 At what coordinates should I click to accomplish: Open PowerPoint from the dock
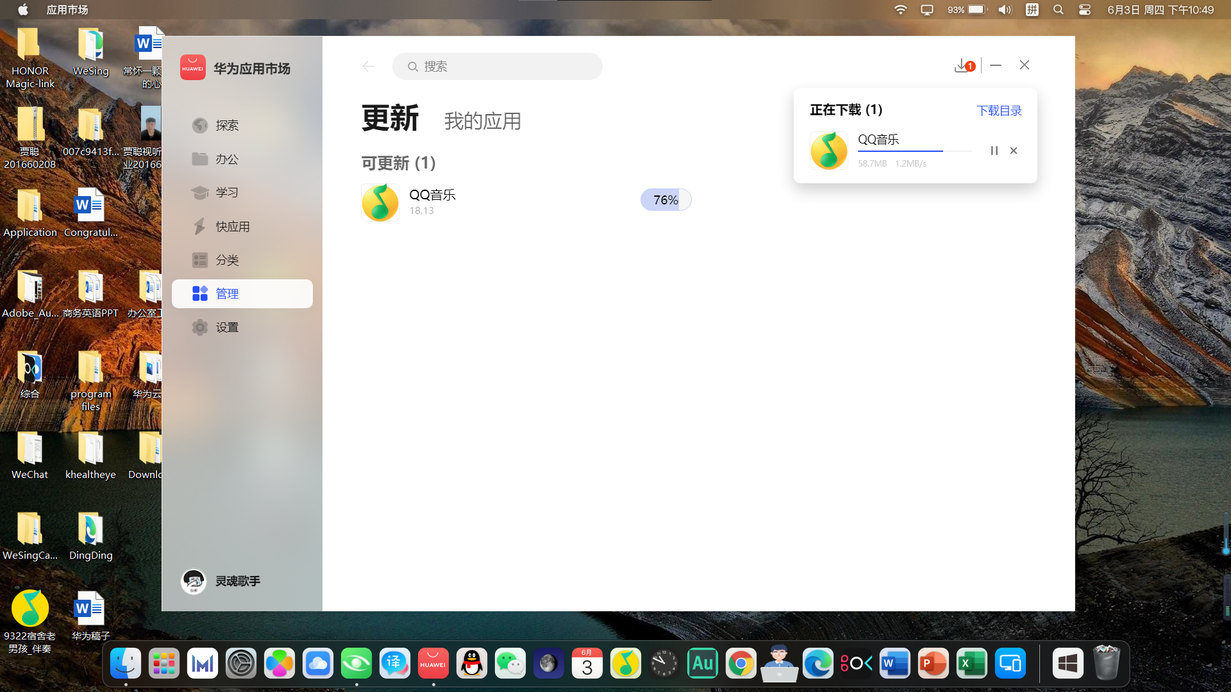click(934, 663)
